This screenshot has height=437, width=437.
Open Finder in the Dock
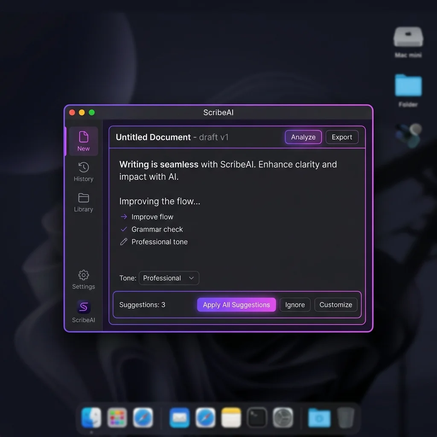point(91,417)
